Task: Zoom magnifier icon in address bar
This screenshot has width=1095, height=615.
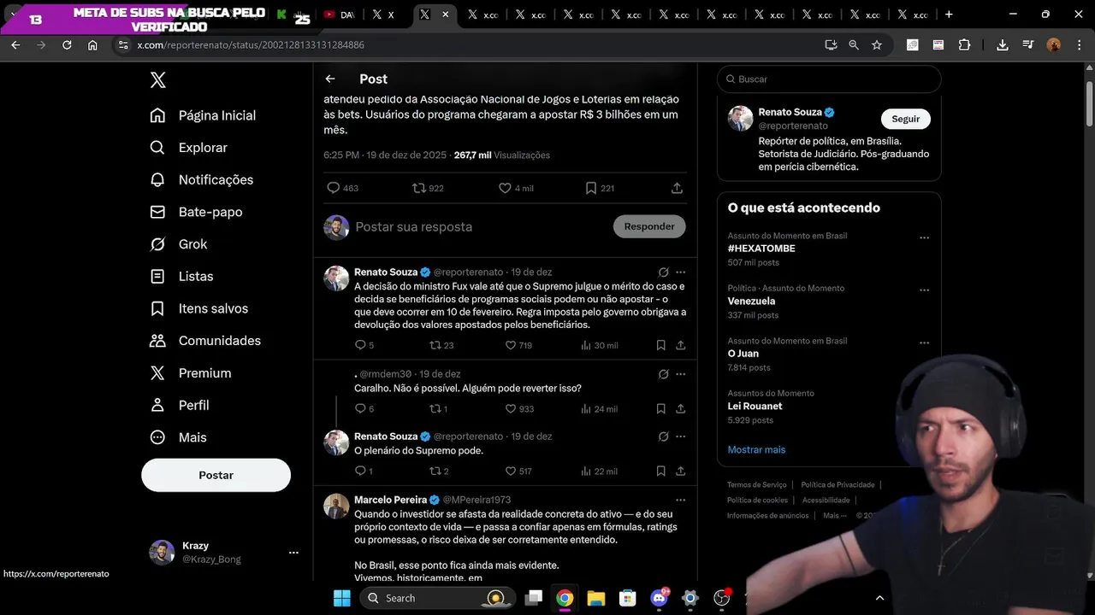Action: click(854, 45)
